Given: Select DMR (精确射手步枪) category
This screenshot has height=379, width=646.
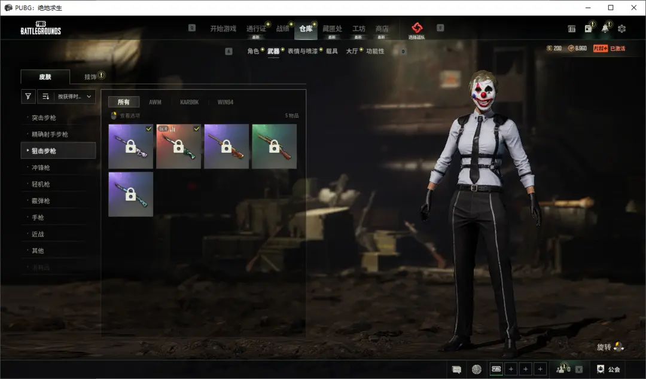Looking at the screenshot, I should [58, 135].
